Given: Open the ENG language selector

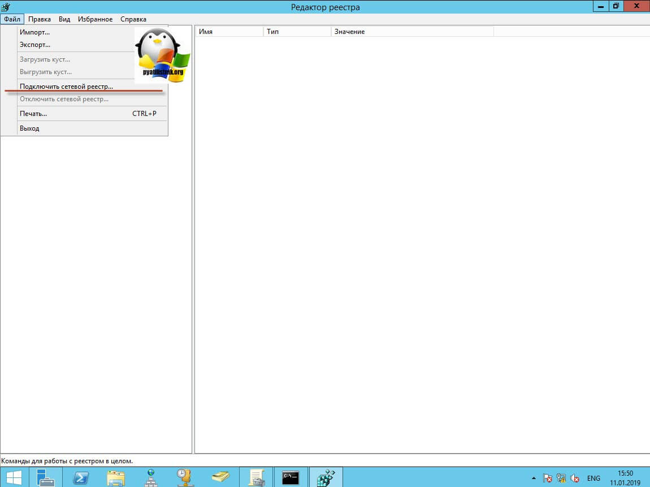Looking at the screenshot, I should (593, 478).
